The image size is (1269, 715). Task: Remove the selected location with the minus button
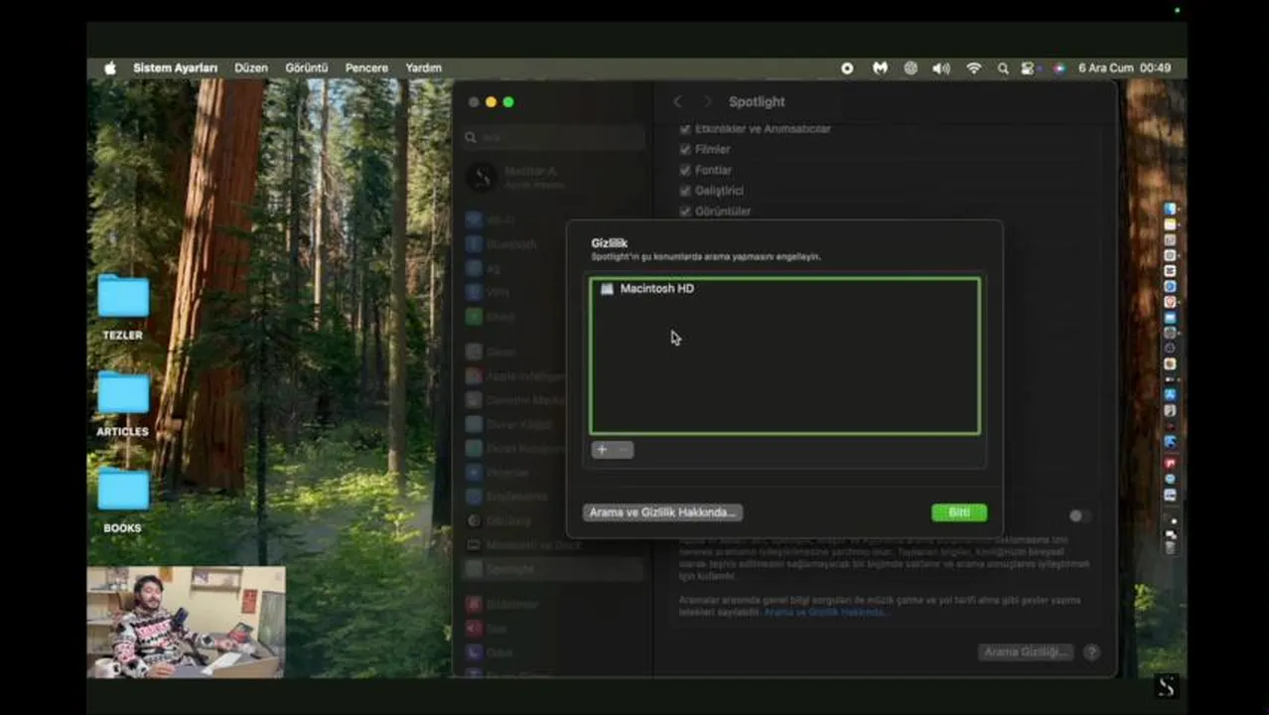point(624,450)
